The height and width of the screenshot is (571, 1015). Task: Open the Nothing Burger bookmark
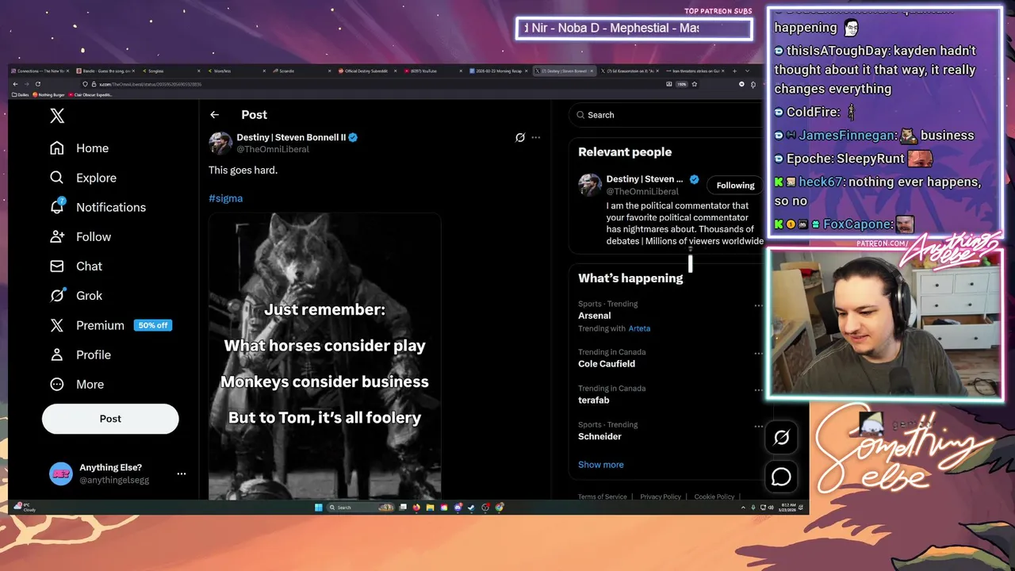tap(49, 94)
